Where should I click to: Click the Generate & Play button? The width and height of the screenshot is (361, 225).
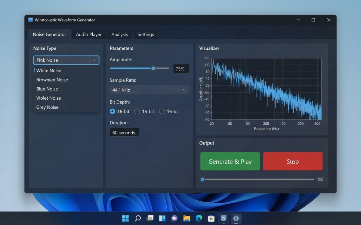(x=230, y=161)
